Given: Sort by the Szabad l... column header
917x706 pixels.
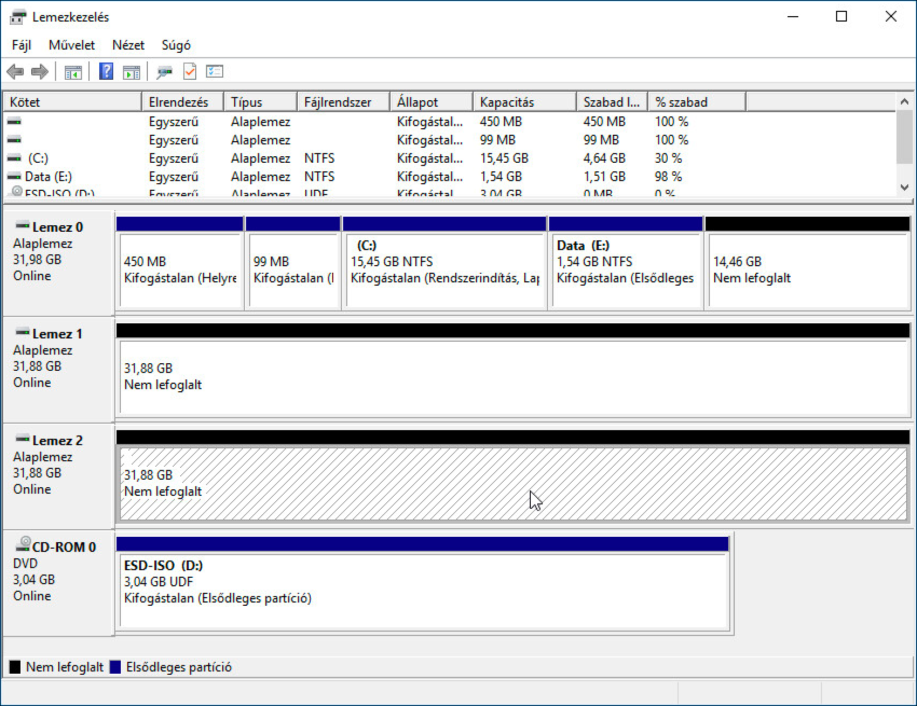Looking at the screenshot, I should pyautogui.click(x=612, y=102).
